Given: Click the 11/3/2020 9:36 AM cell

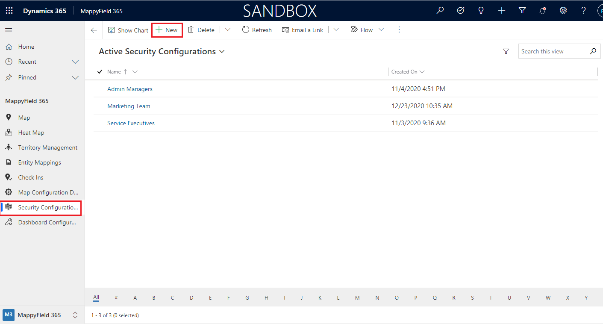Looking at the screenshot, I should [418, 123].
